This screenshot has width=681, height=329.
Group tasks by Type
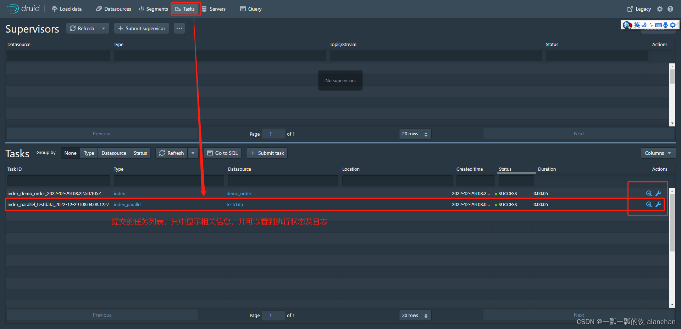point(89,153)
